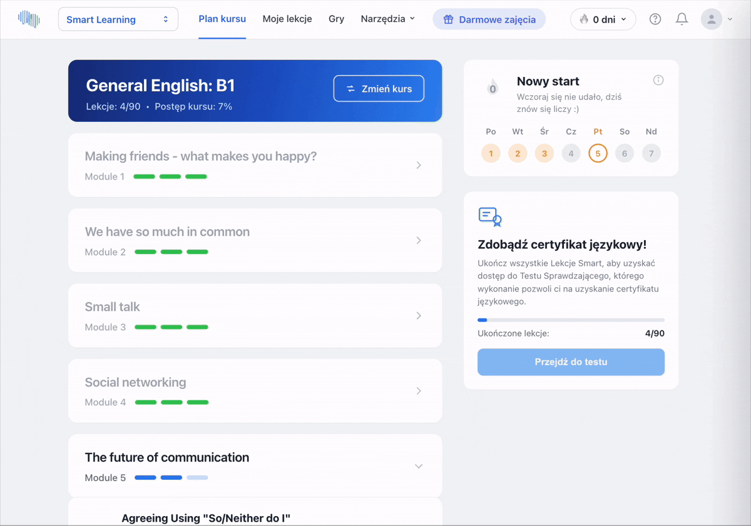Select day 2 circle under Wt
751x526 pixels.
tap(518, 153)
